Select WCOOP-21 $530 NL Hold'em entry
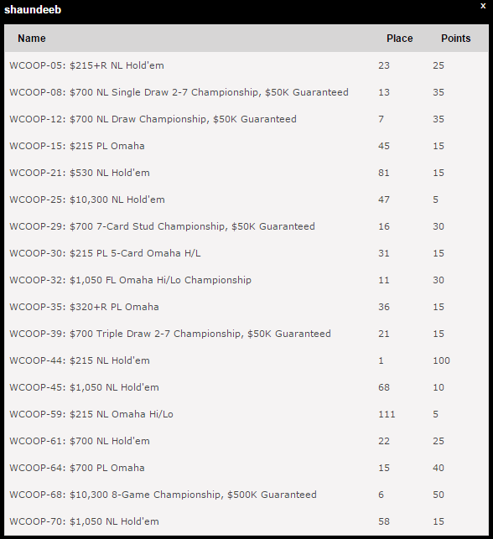 point(246,173)
